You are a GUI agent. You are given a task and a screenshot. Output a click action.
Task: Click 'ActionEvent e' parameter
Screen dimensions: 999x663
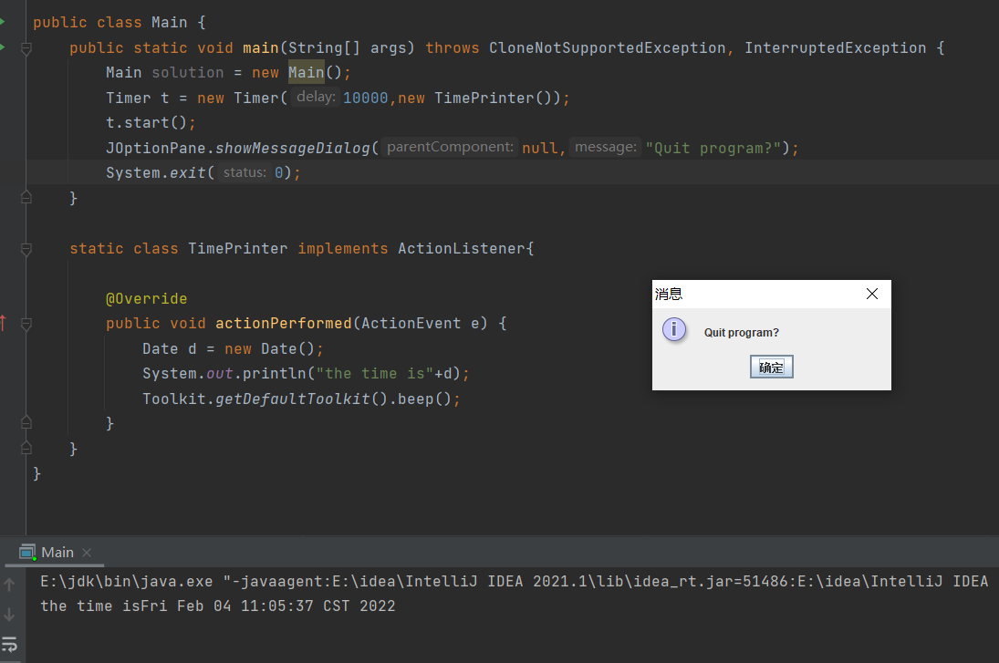coord(421,324)
